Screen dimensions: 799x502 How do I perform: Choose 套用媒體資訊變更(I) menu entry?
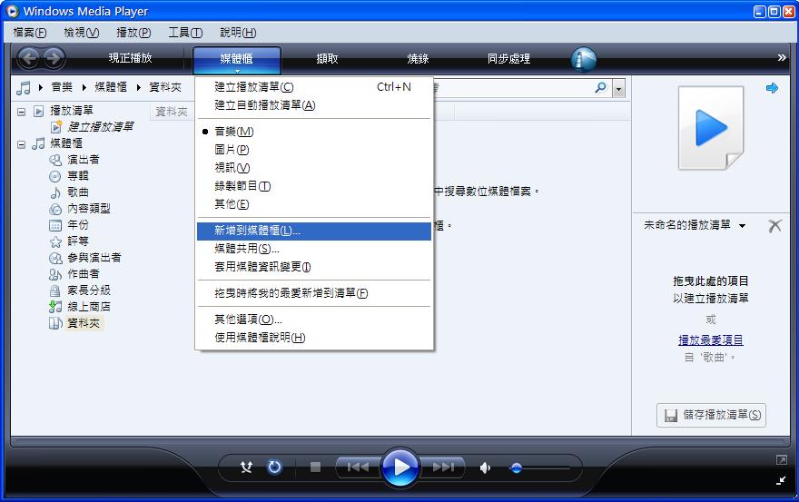pos(314,267)
